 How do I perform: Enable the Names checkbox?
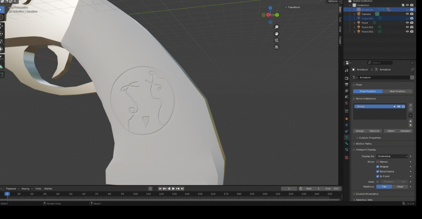(377, 162)
